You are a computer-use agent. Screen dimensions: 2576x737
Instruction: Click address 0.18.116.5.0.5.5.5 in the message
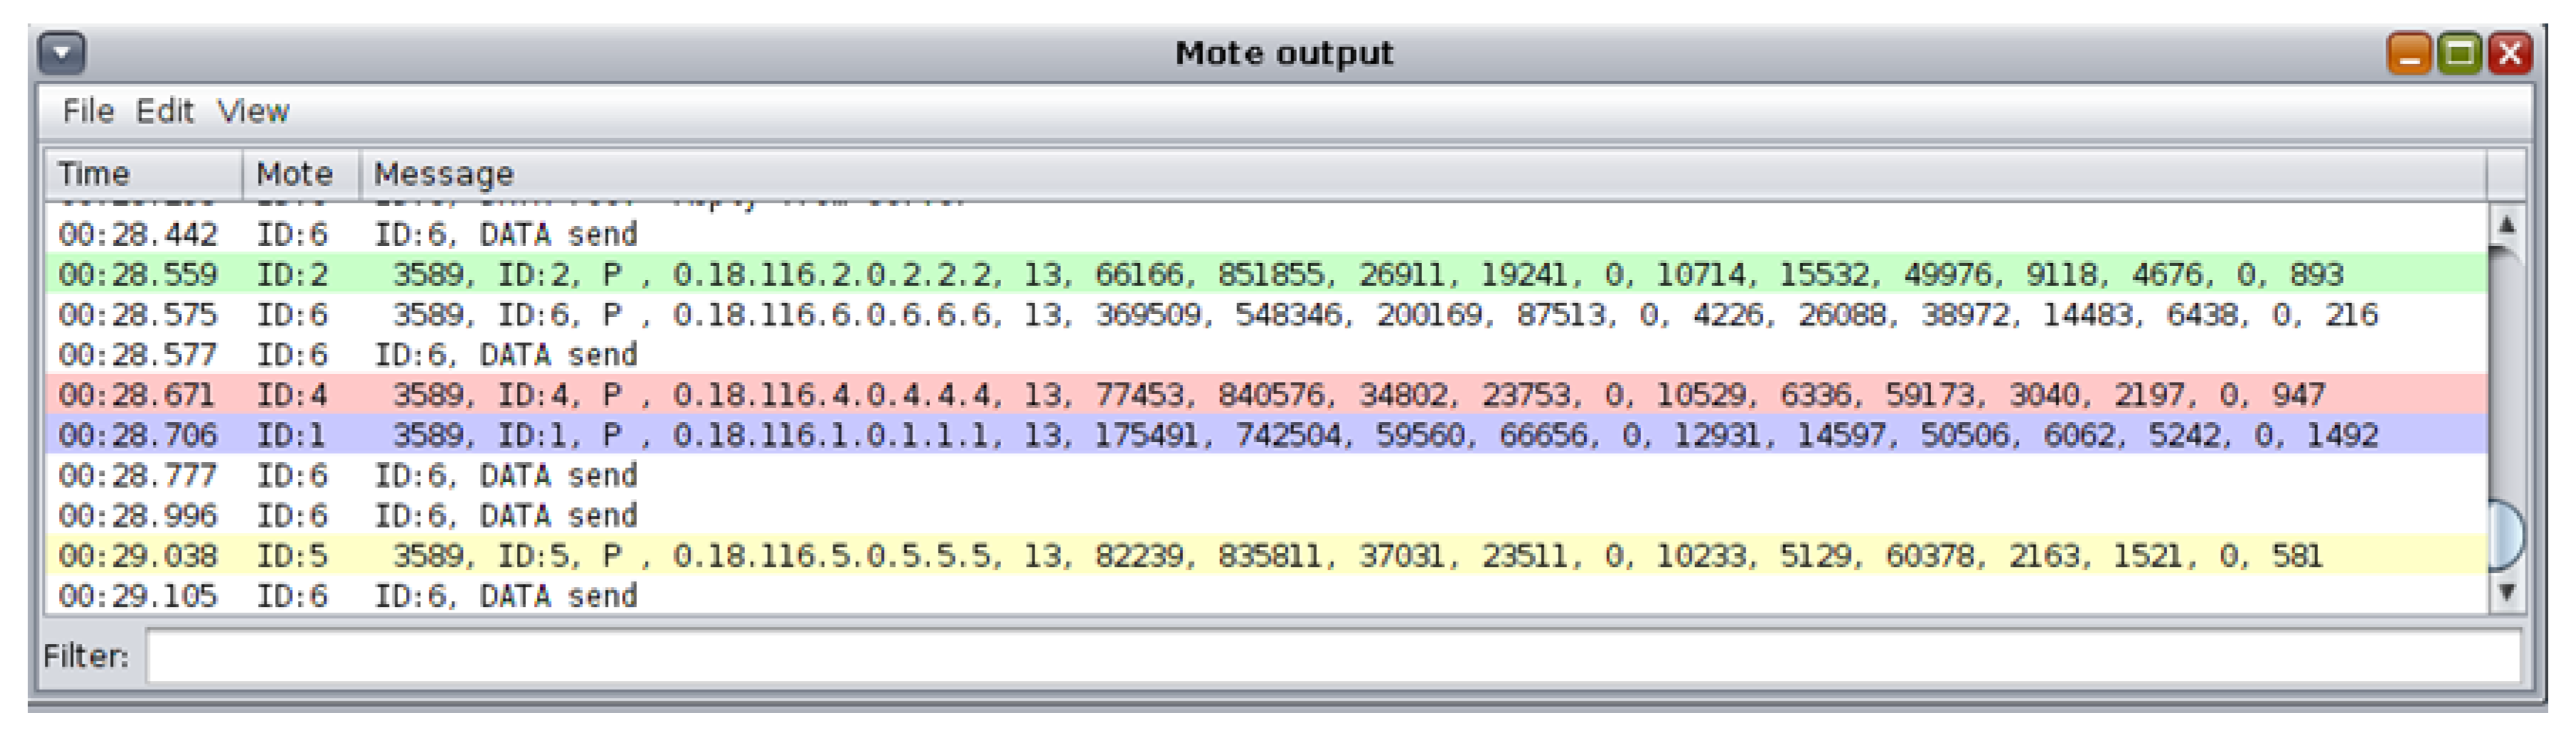point(832,555)
